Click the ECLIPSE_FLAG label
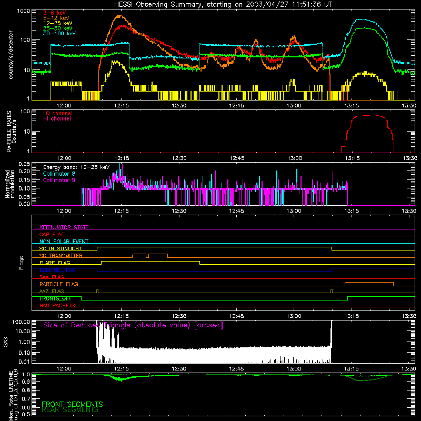The image size is (421, 421). point(57,270)
